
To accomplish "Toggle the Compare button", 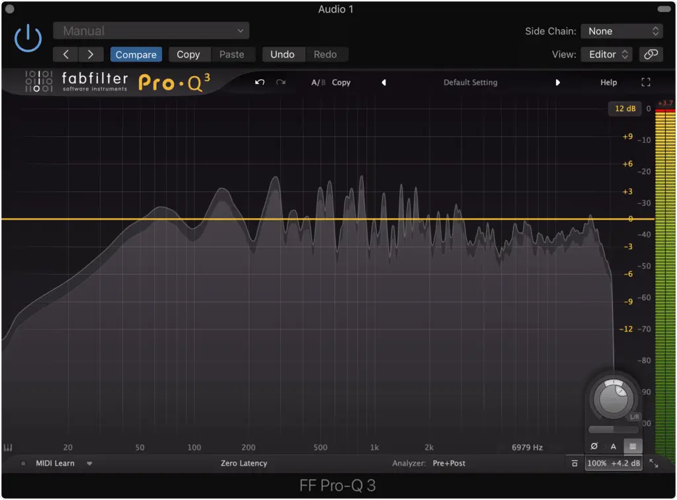I will [x=136, y=54].
